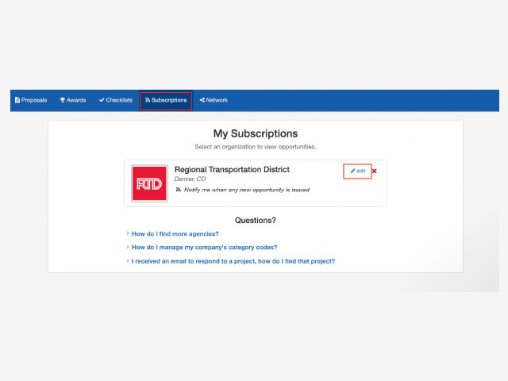Click 'Notify me when any new opportunity is issued'
Viewport: 508px width, 381px height.
pos(247,190)
